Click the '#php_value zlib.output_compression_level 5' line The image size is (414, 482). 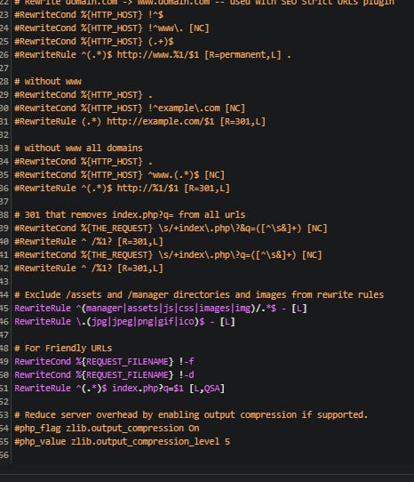[123, 442]
